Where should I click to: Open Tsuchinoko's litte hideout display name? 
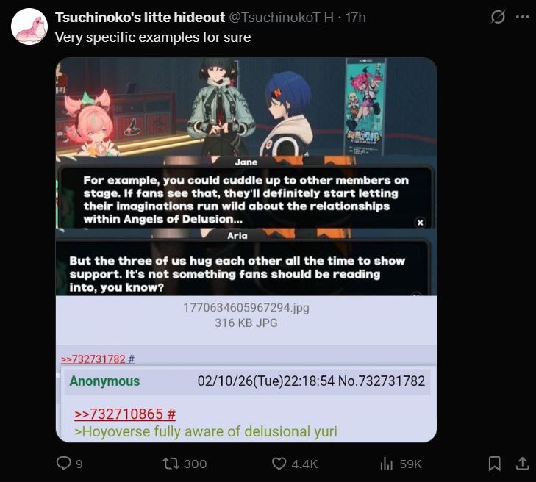140,17
